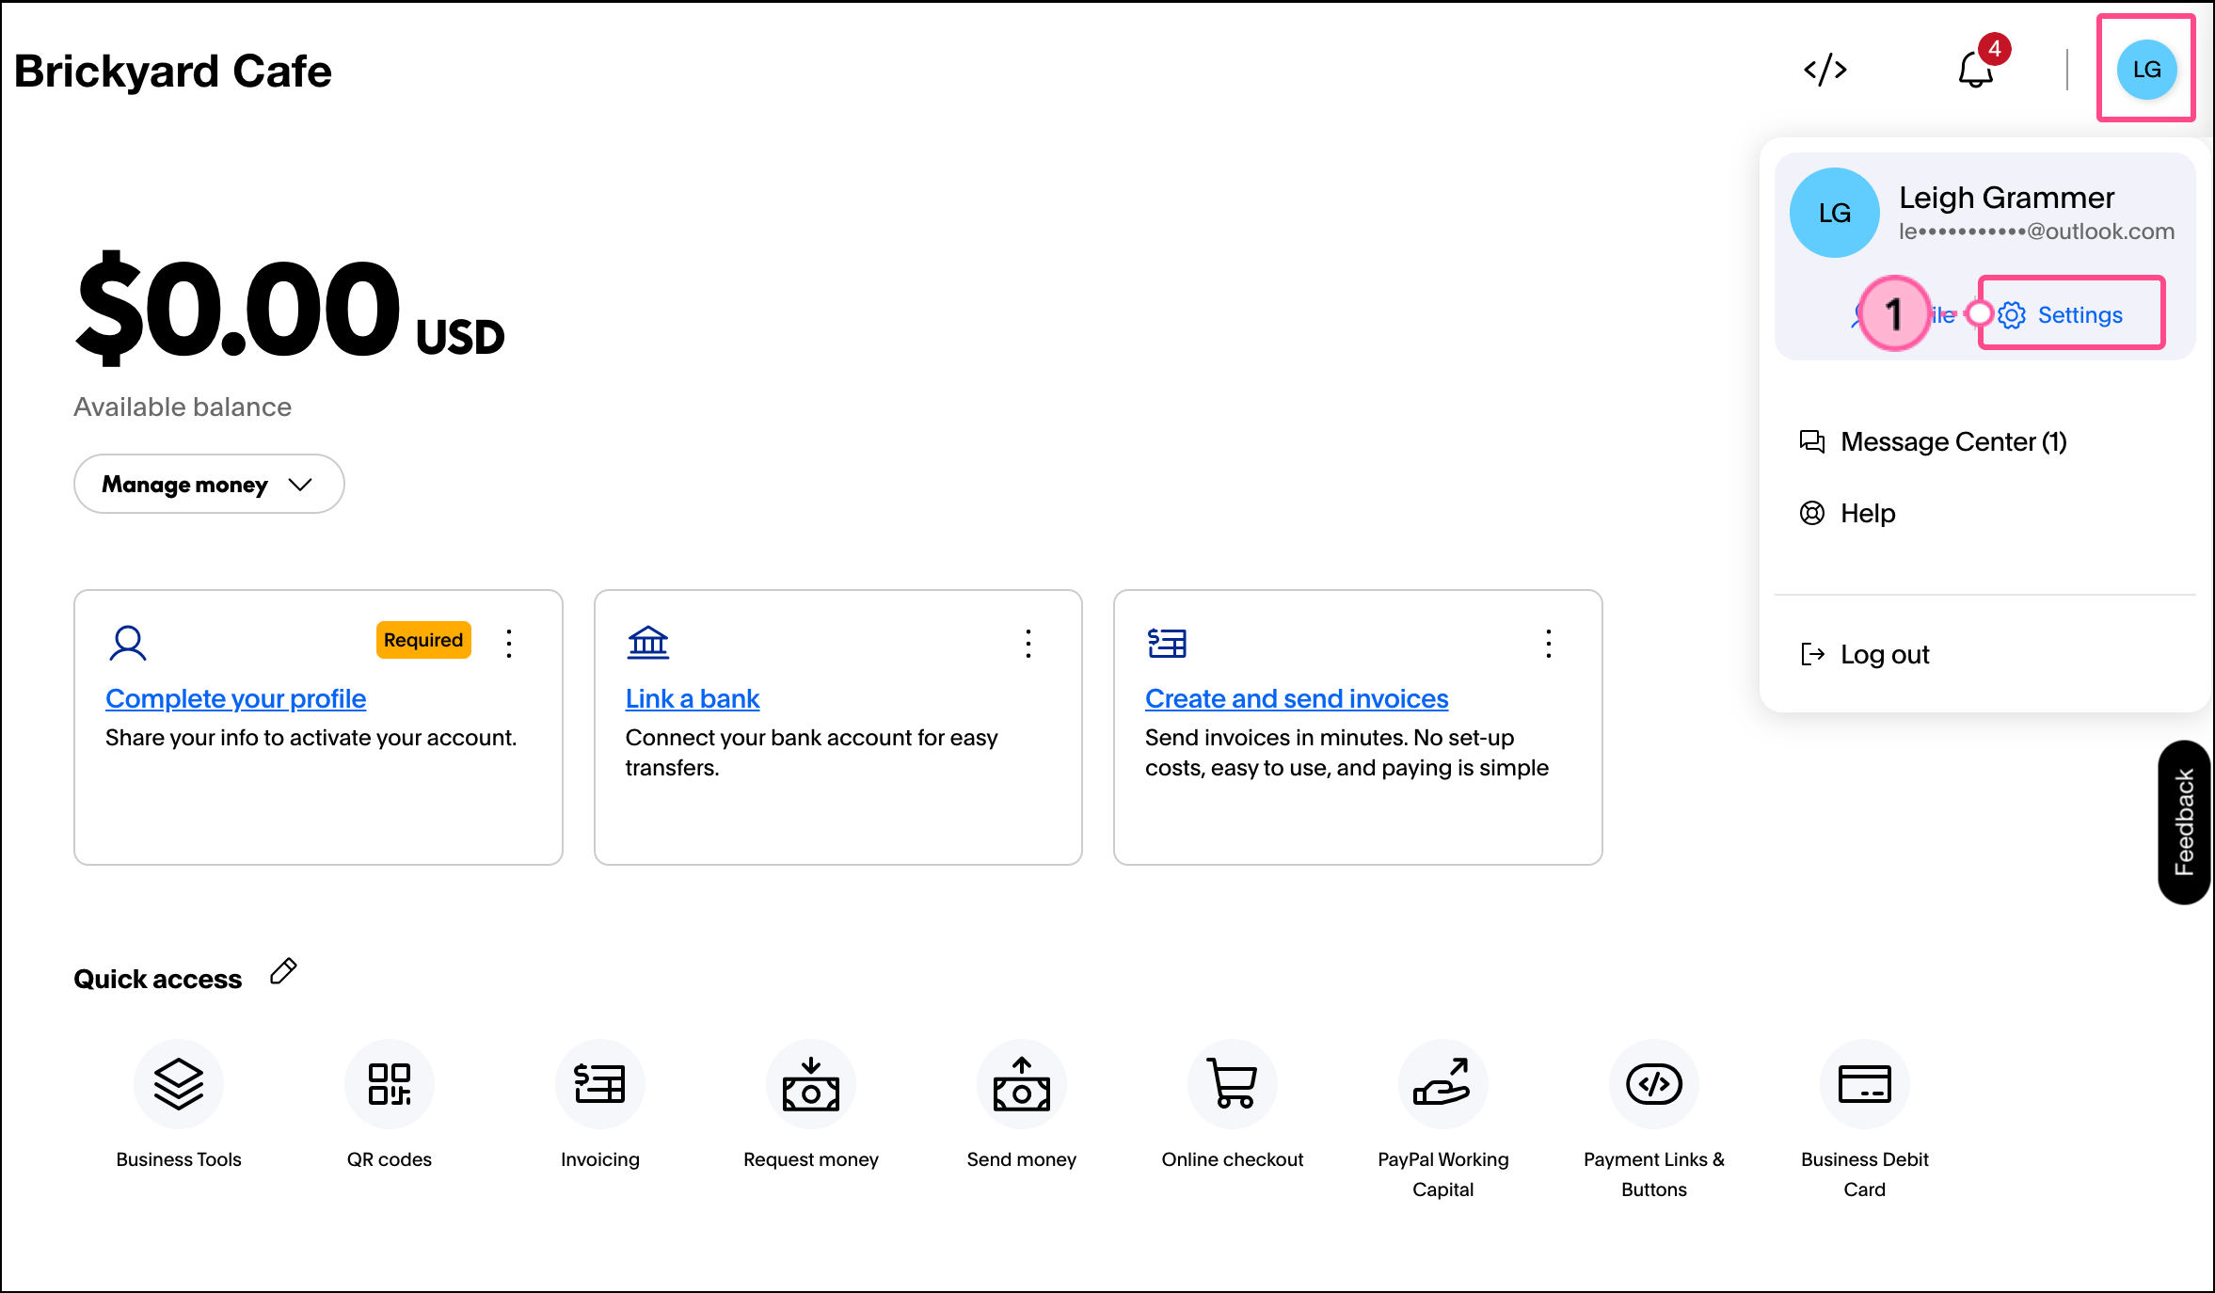Open options menu on Link a bank card
The width and height of the screenshot is (2215, 1293).
coord(1028,644)
